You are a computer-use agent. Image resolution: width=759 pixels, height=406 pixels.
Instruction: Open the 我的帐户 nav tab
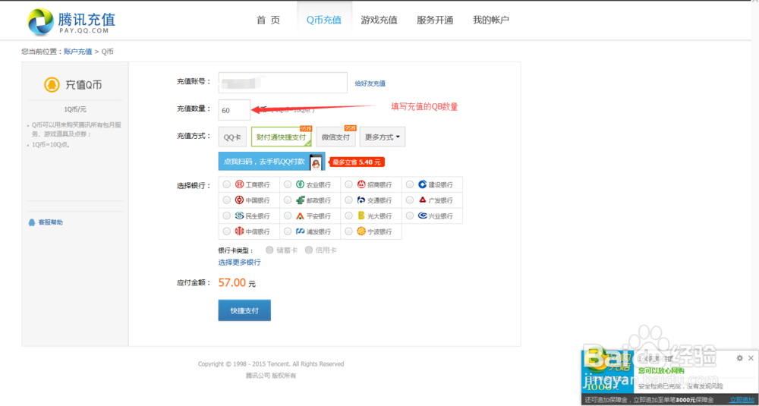pyautogui.click(x=491, y=20)
